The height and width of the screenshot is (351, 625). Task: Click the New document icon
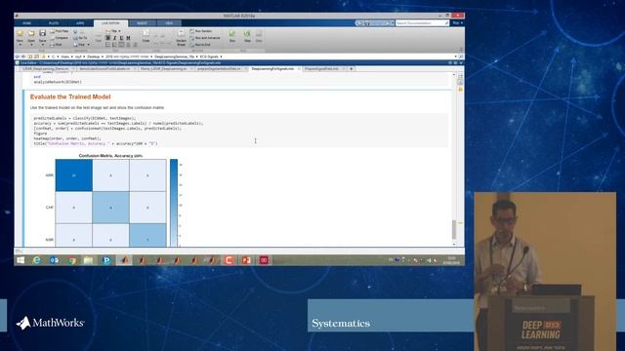pos(20,33)
